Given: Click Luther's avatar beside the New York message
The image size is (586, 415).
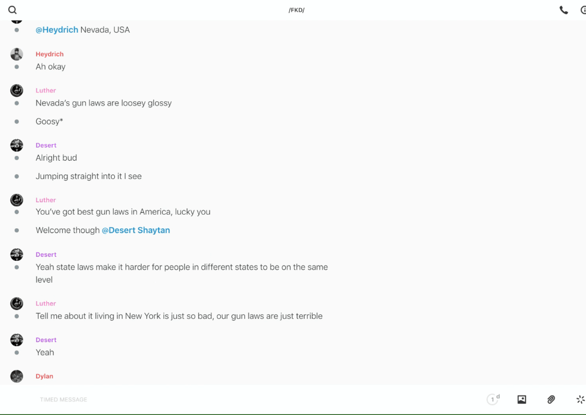Looking at the screenshot, I should (x=17, y=304).
